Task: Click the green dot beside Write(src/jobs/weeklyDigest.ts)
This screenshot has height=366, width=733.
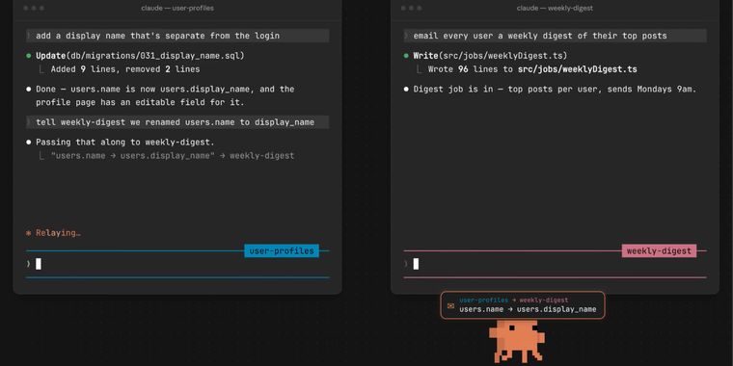Action: click(406, 56)
